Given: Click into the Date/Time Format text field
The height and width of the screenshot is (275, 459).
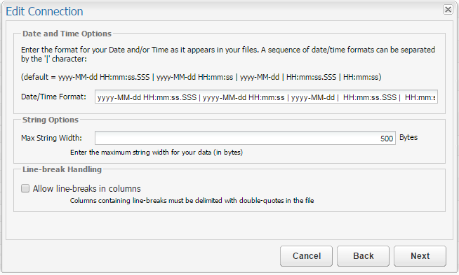Looking at the screenshot, I should [x=266, y=97].
